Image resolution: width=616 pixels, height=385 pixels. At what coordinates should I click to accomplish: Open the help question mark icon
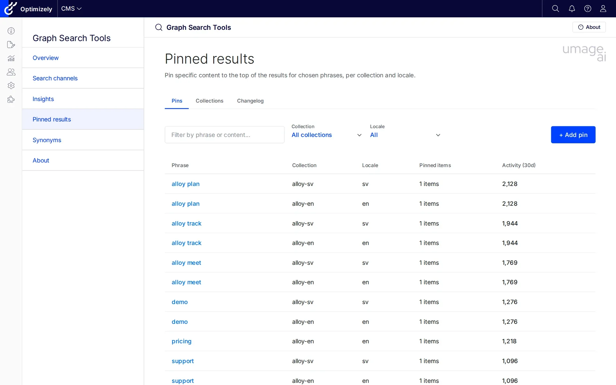click(588, 9)
